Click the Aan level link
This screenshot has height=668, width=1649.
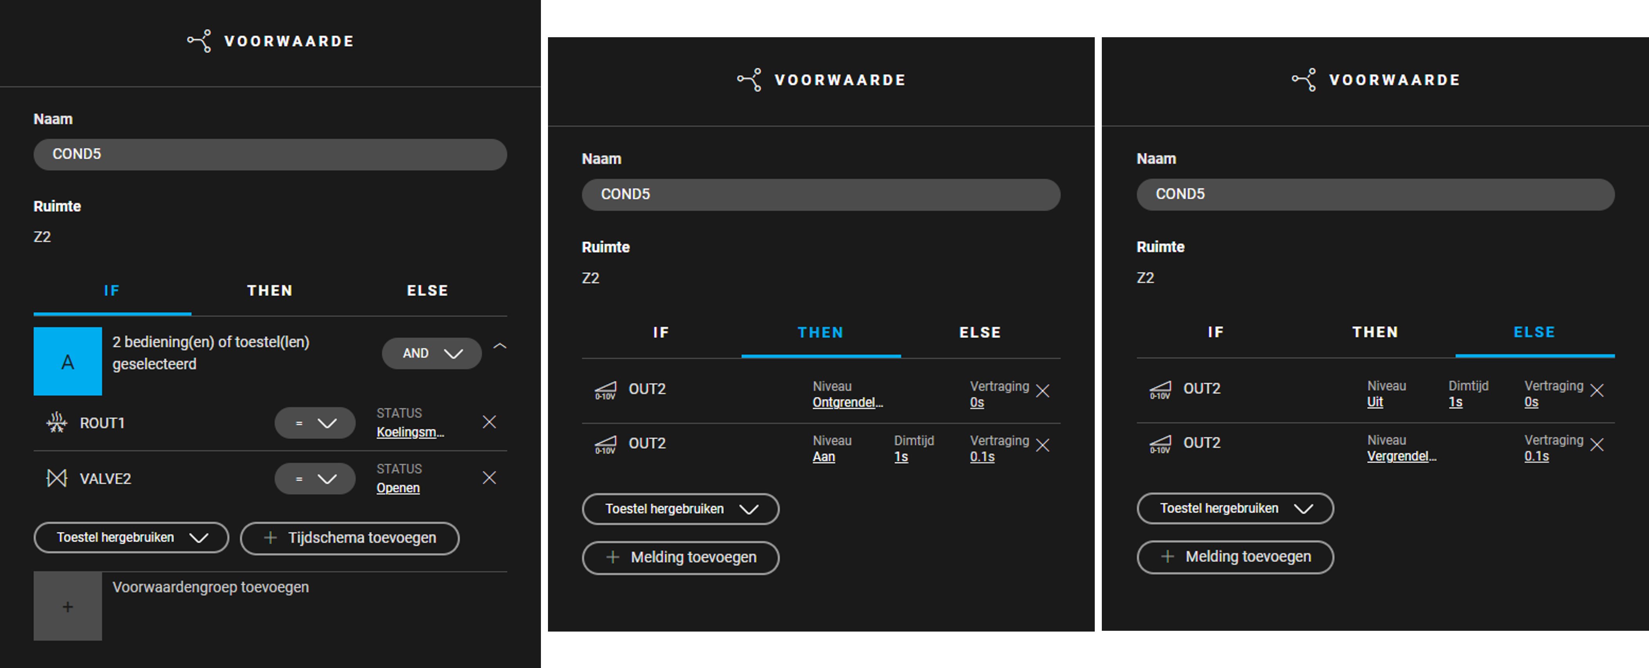[x=824, y=457]
